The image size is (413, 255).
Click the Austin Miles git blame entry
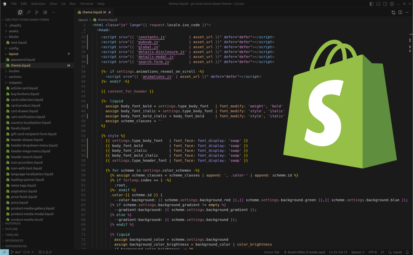304,252
